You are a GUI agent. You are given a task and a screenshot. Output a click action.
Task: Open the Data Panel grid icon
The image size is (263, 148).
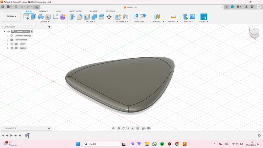[x=3, y=7]
